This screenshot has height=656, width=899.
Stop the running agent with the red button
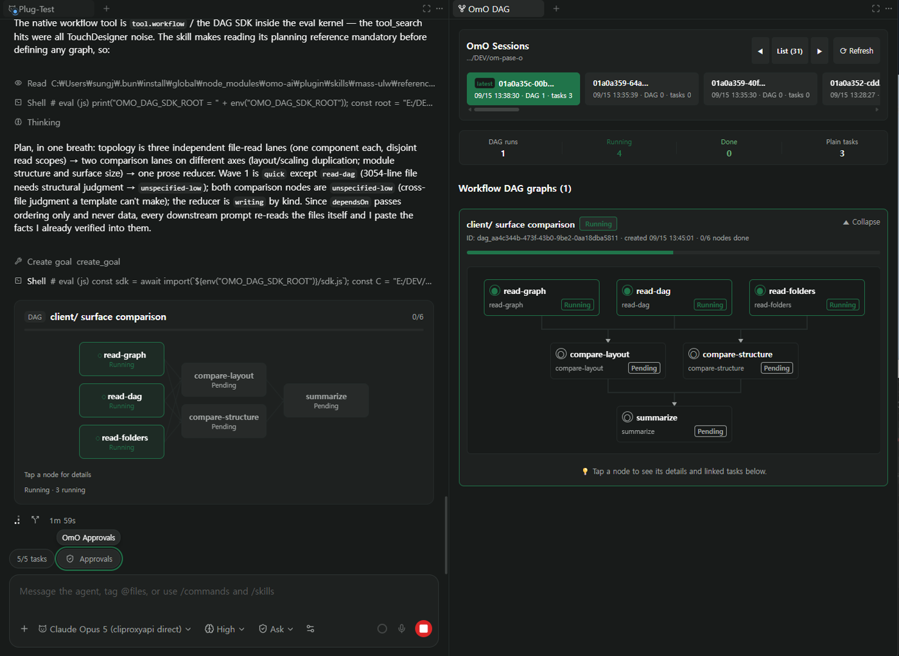pyautogui.click(x=424, y=629)
